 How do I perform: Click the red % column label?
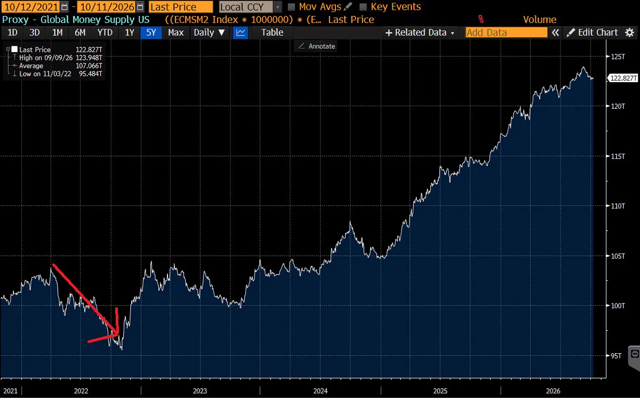[481, 20]
